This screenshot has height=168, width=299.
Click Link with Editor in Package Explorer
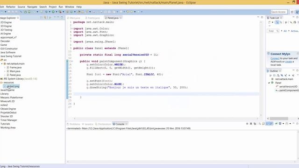45,17
